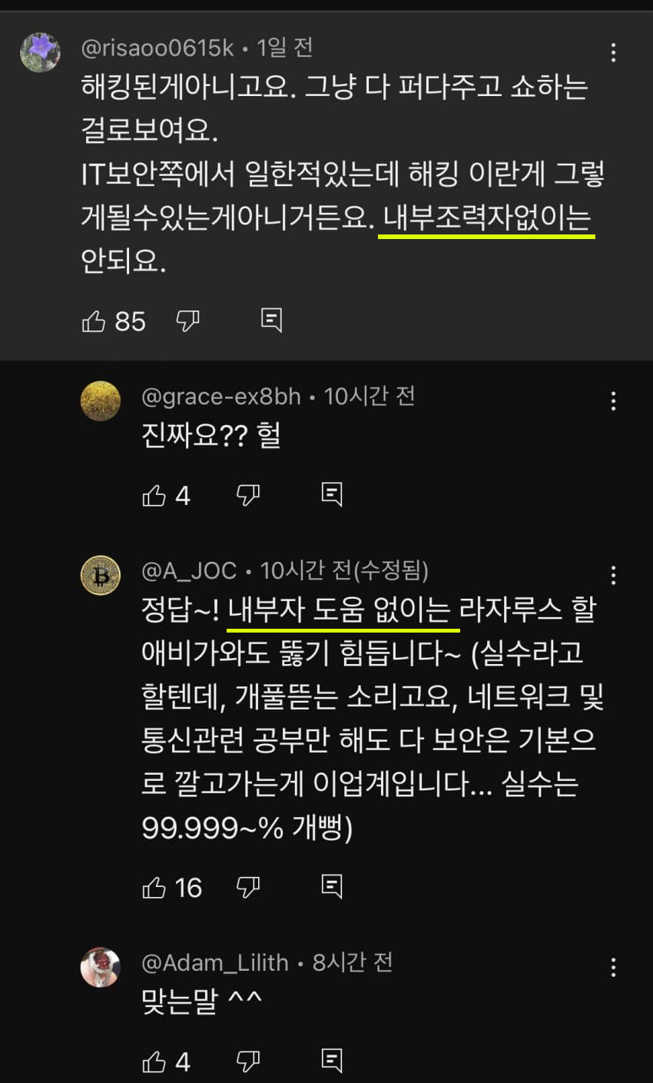
Task: Tap the @Adam_Lilith profile avatar
Action: [x=101, y=967]
